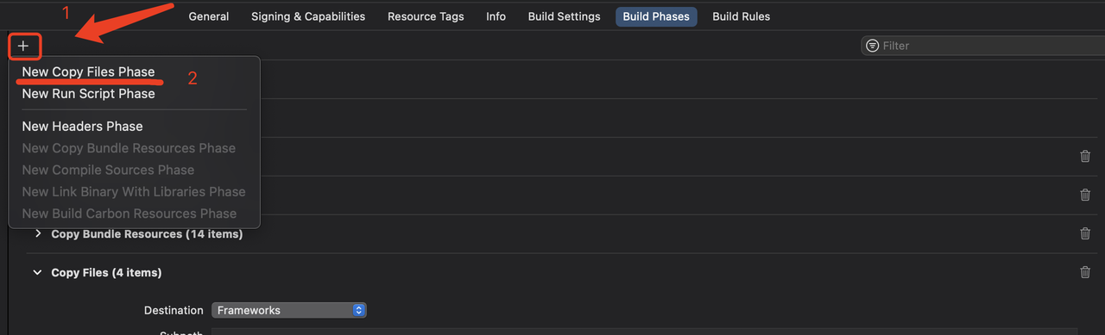This screenshot has height=335, width=1105.
Task: Open the Destination Frameworks dropdown
Action: click(x=289, y=310)
